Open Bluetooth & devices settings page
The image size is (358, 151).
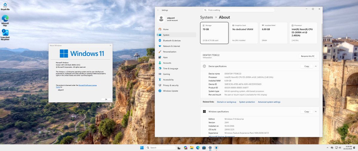click(176, 40)
